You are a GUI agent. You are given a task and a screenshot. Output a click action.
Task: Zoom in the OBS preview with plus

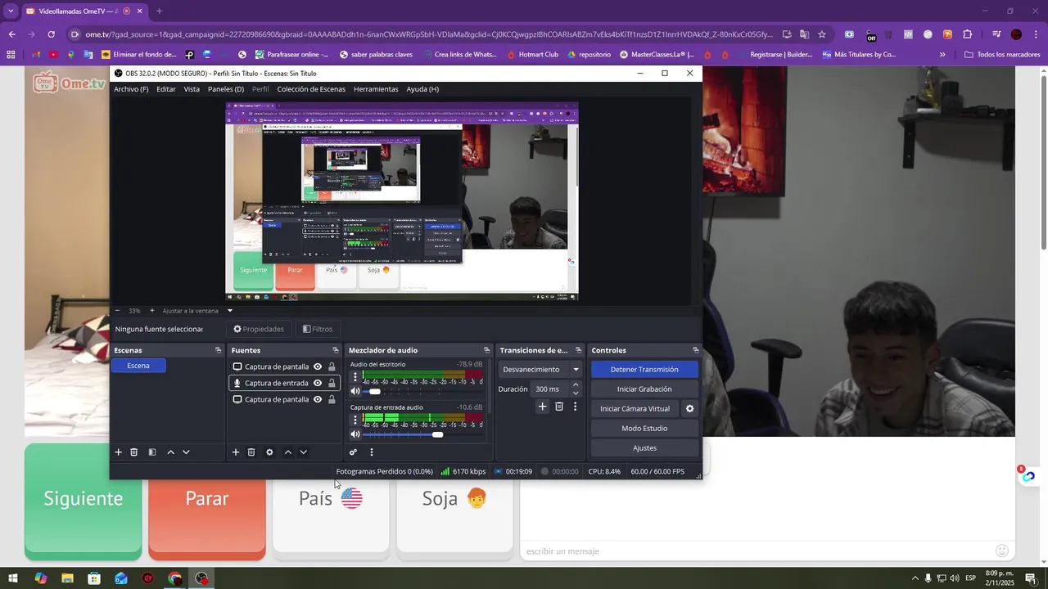click(x=151, y=311)
